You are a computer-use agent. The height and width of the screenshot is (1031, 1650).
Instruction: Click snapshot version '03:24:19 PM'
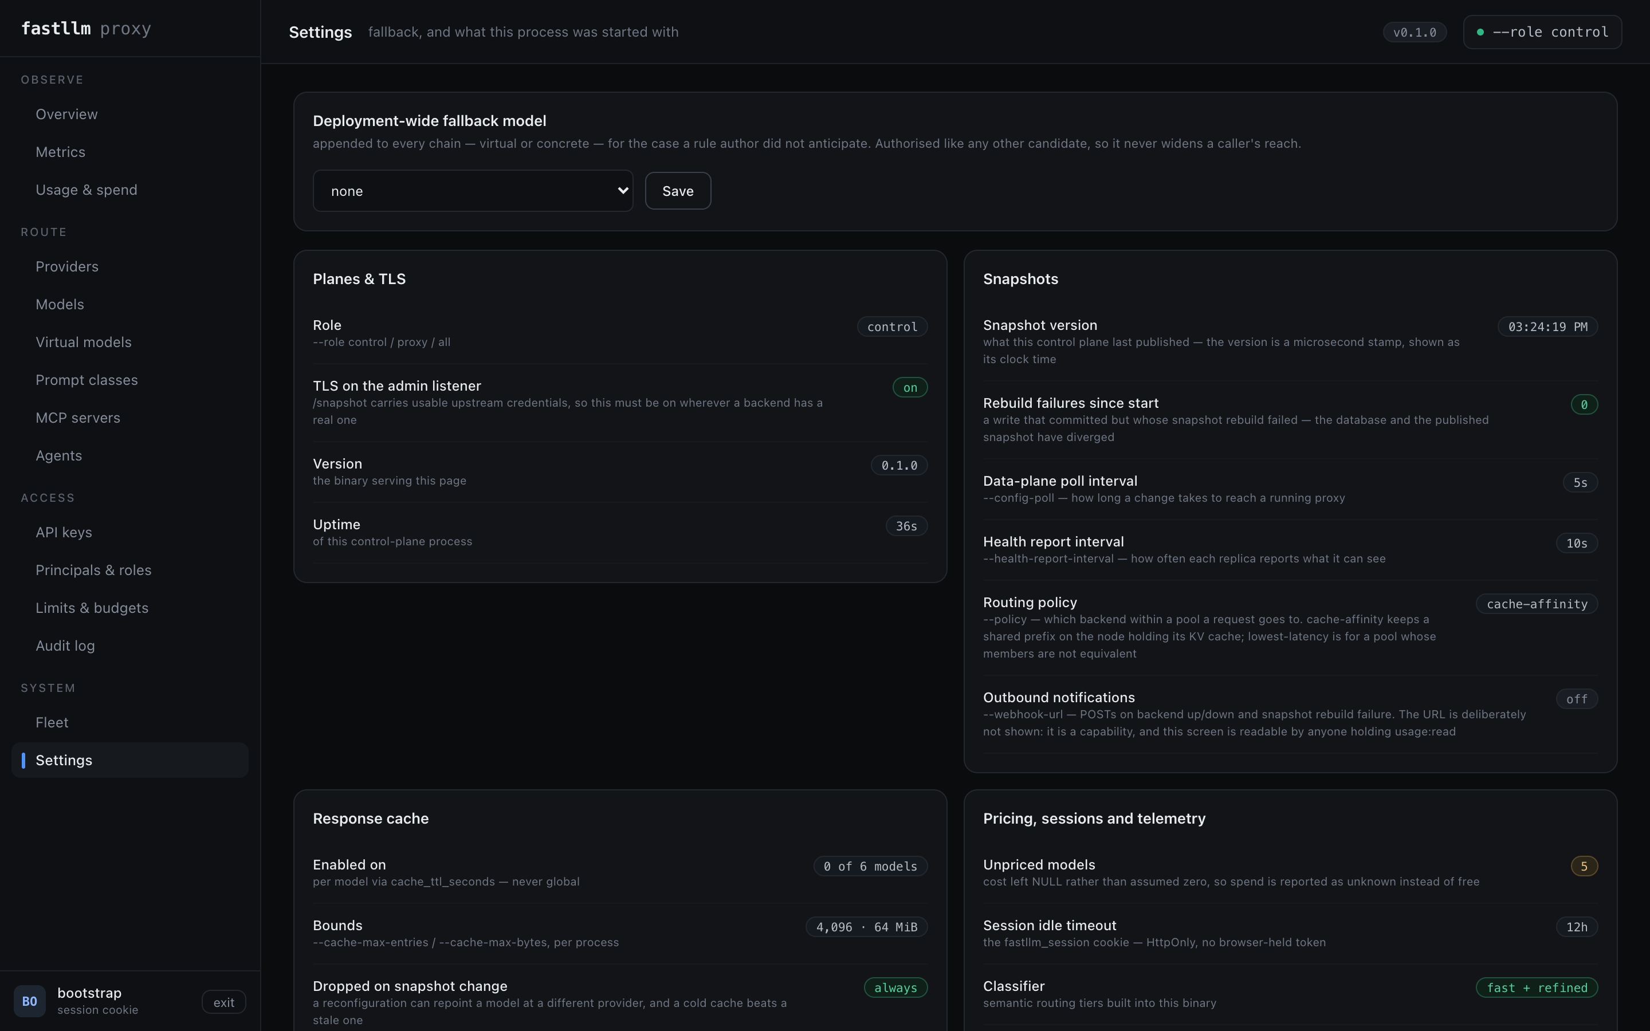point(1547,326)
